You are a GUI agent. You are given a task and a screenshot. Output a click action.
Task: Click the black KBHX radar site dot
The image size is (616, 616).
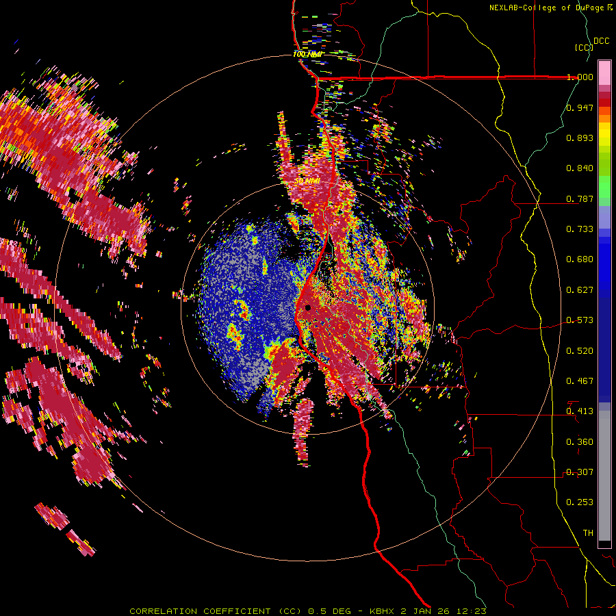308,307
